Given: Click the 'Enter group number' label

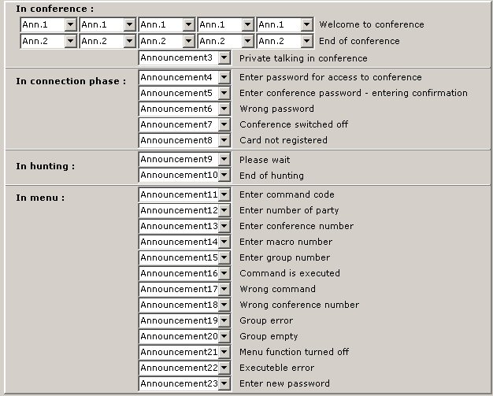Looking at the screenshot, I should (x=284, y=257).
